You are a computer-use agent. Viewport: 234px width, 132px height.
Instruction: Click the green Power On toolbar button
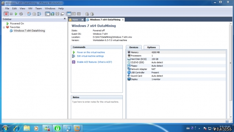16,14
